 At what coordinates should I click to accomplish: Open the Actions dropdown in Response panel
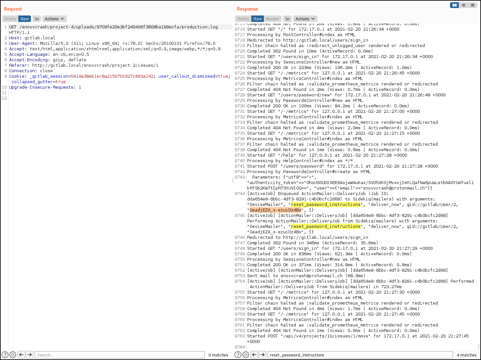pos(304,18)
